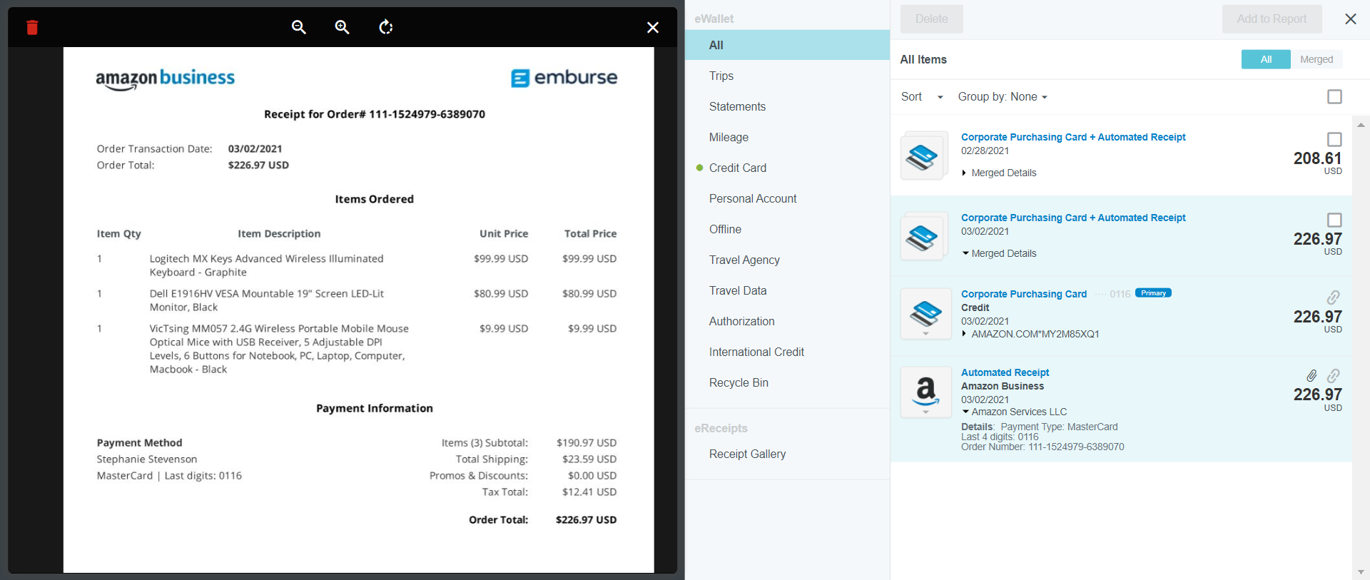Tick checkbox for the 226.97 merged item
1370x580 pixels.
[x=1334, y=220]
